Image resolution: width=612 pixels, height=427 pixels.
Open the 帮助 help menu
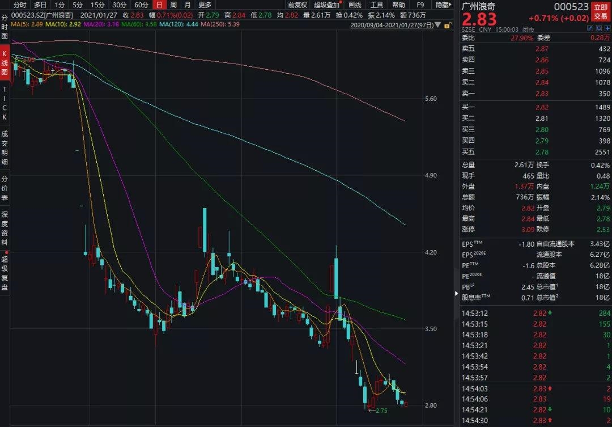(398, 5)
